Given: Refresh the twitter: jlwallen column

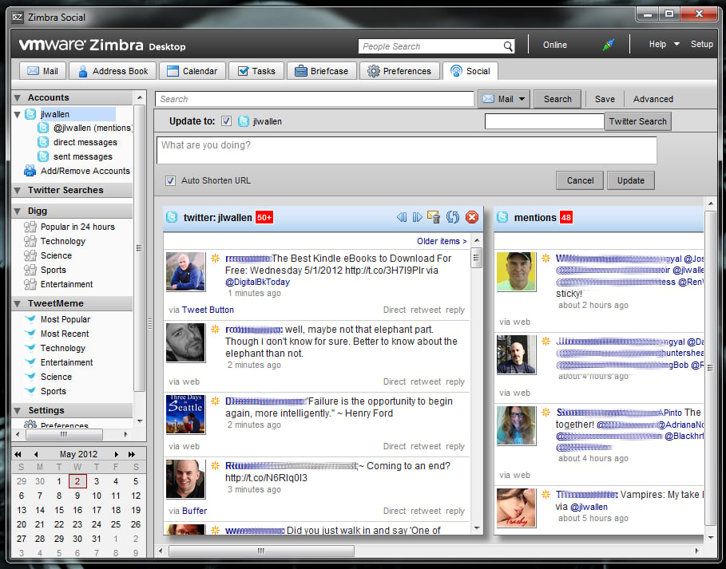Looking at the screenshot, I should pyautogui.click(x=452, y=217).
